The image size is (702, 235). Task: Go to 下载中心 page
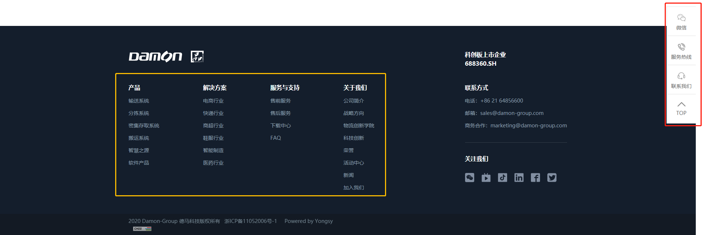click(280, 126)
